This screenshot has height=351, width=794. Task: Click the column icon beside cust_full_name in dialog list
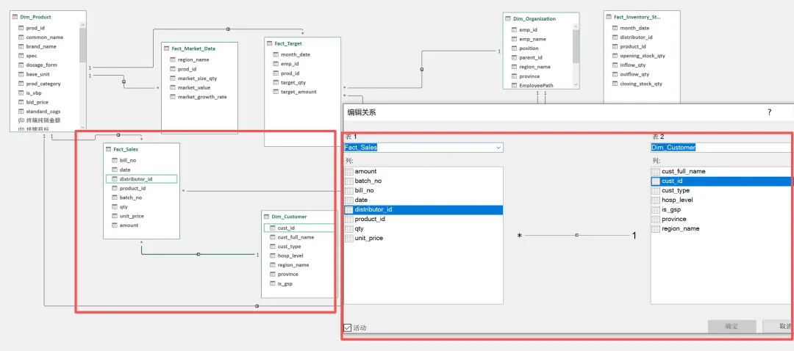click(656, 171)
